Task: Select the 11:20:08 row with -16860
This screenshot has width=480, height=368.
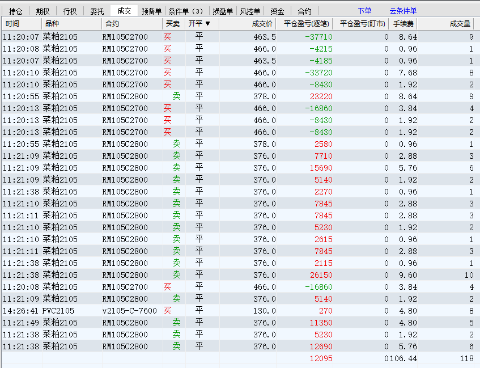Action: click(238, 287)
